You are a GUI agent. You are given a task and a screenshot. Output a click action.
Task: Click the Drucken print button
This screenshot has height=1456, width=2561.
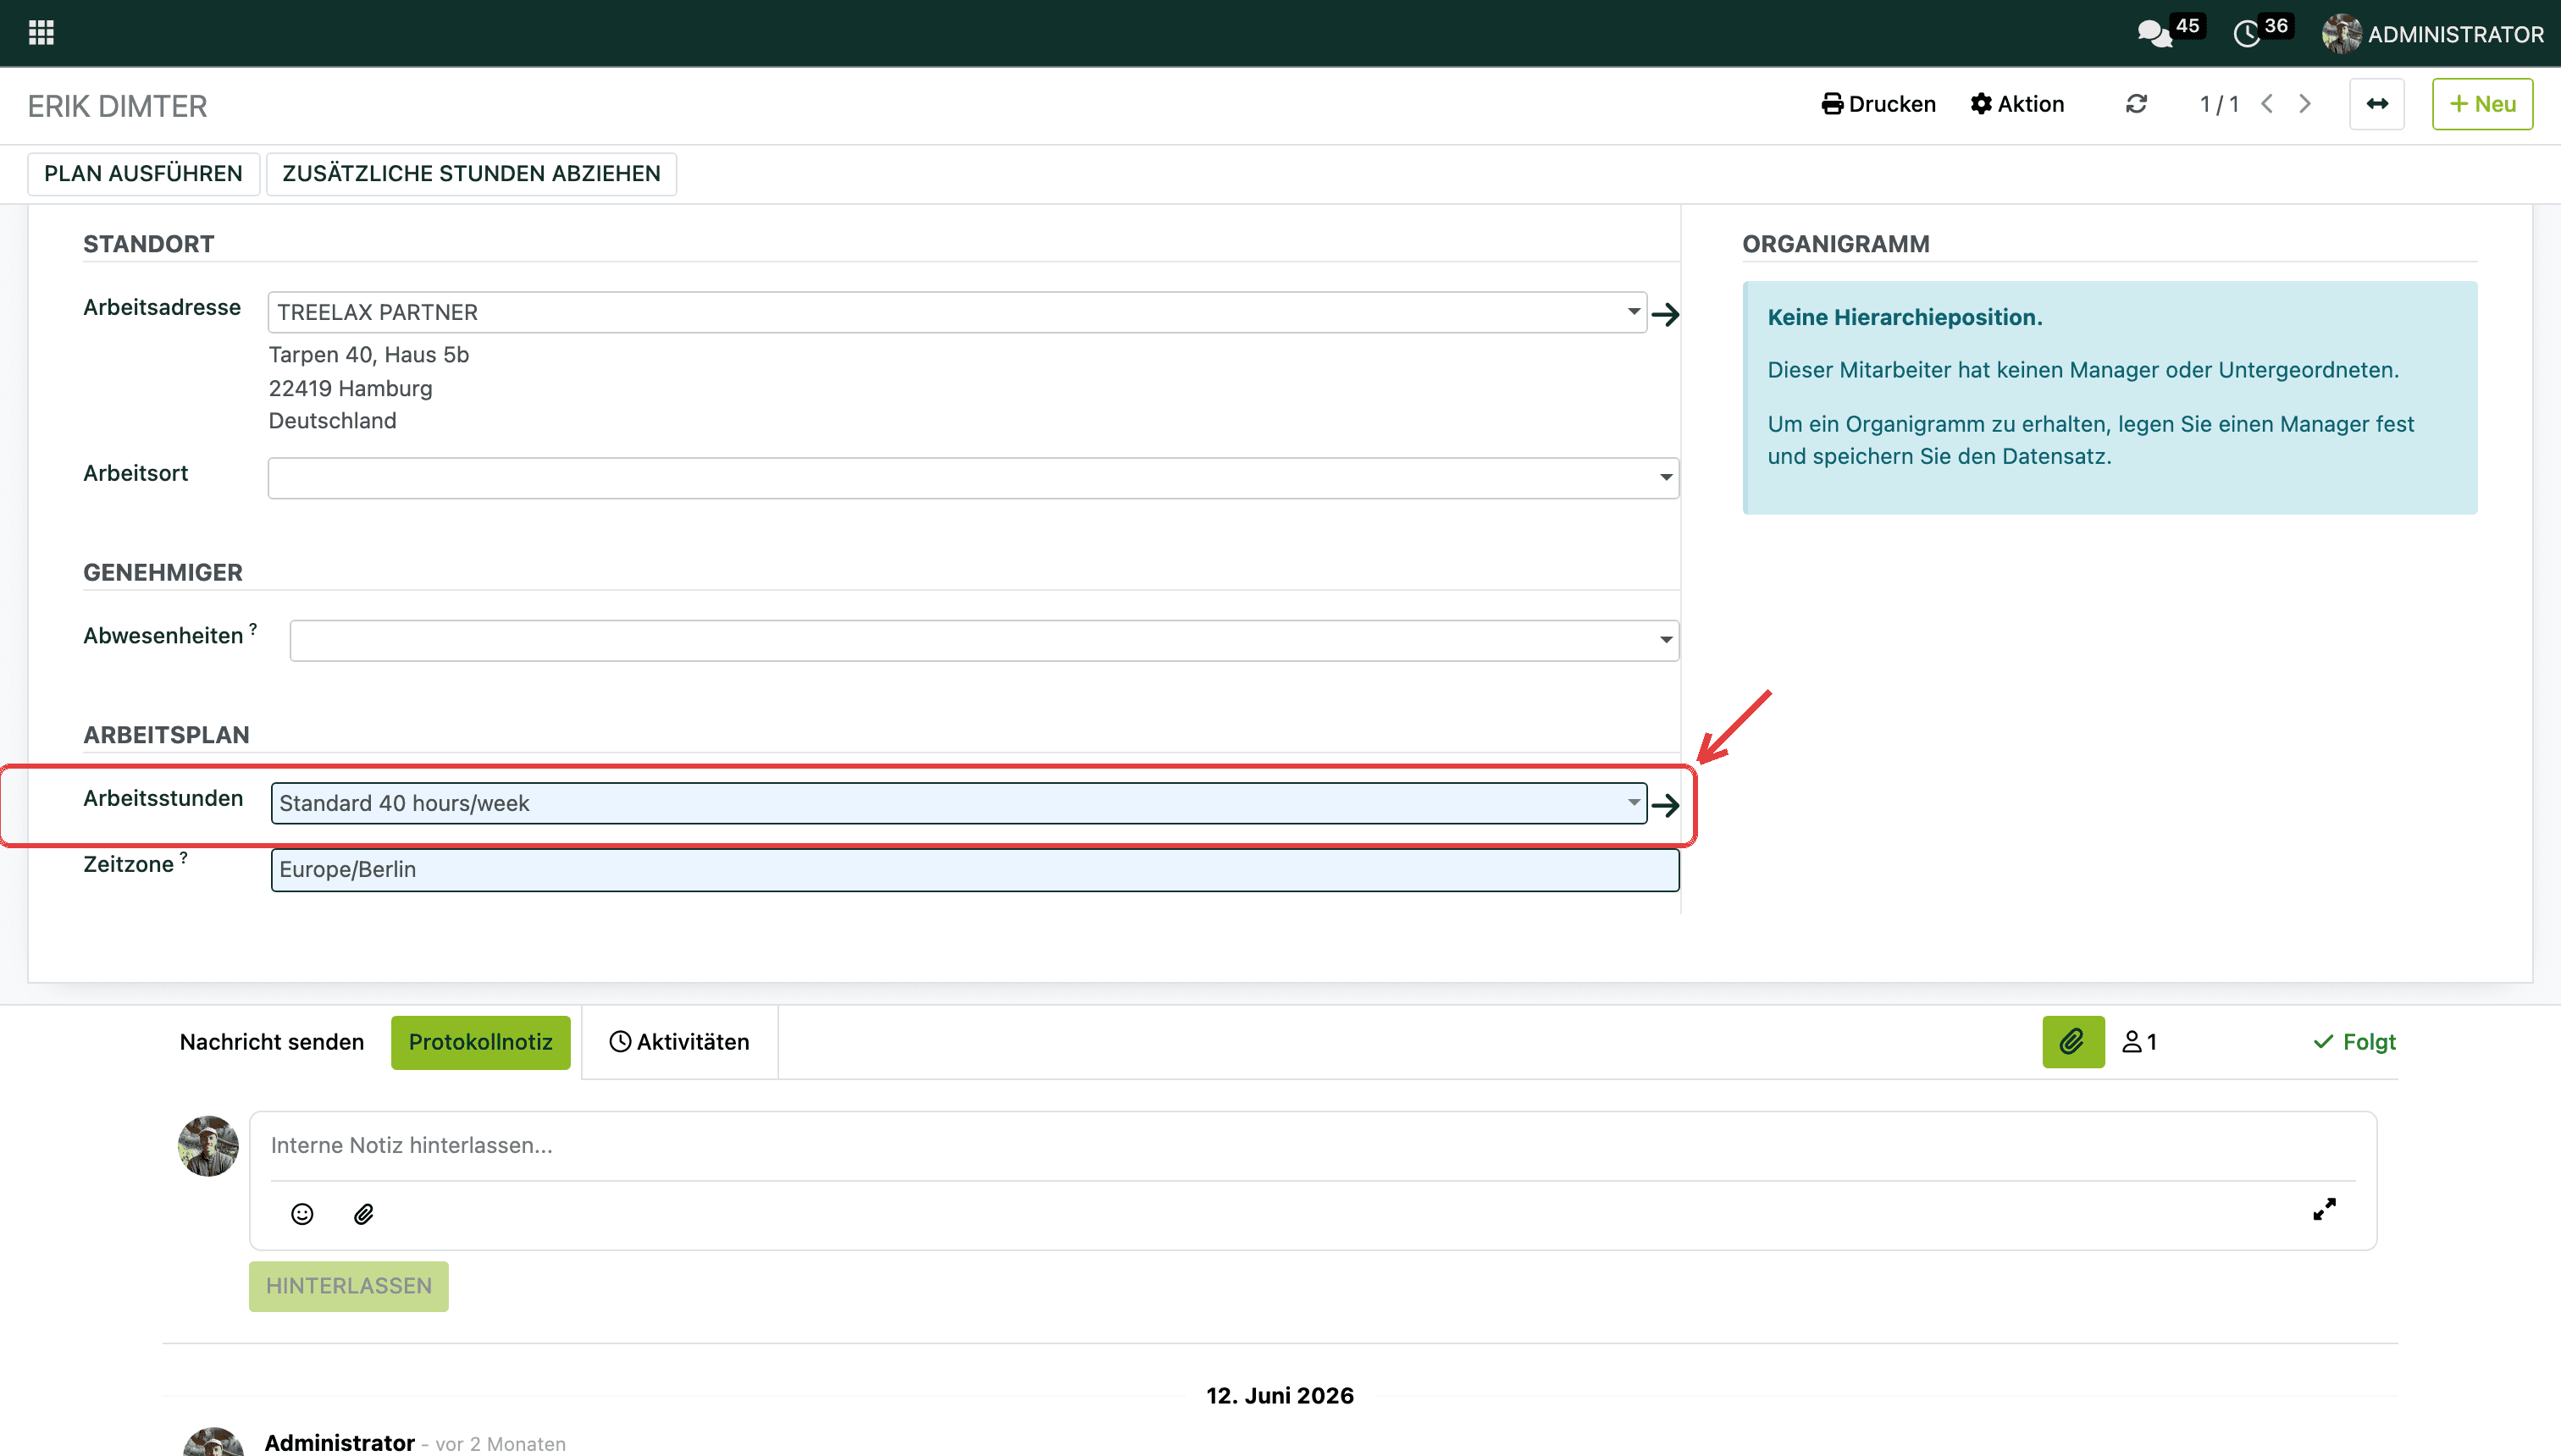pos(1878,104)
